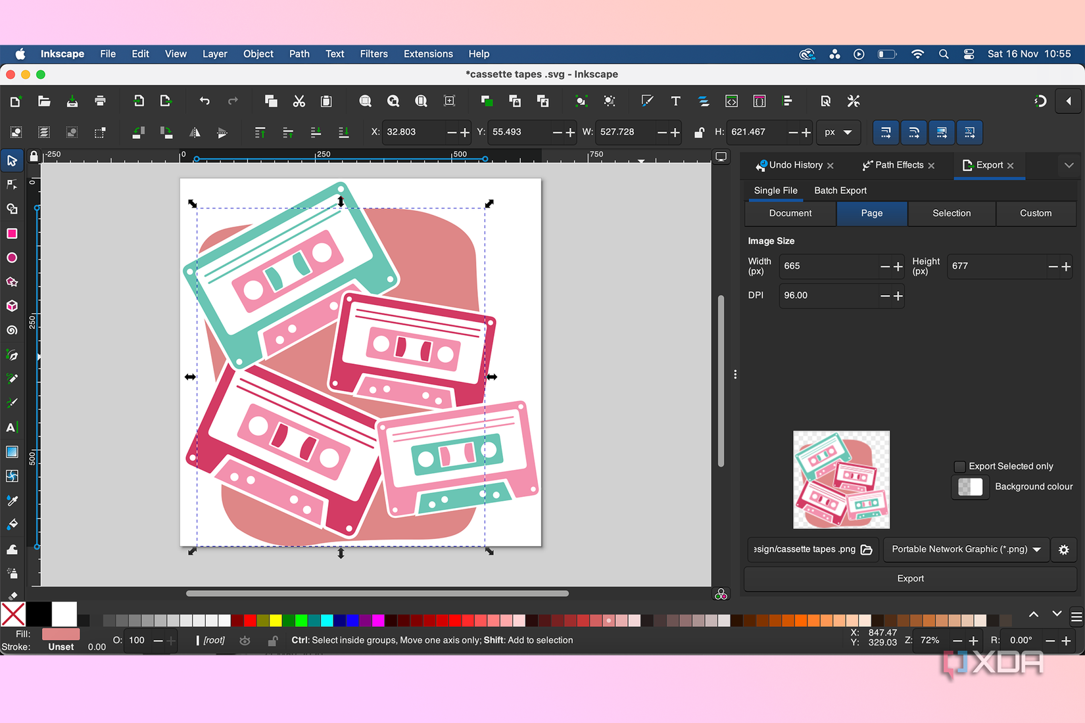Expand the panel overflow chevron beside Export tab
This screenshot has height=723, width=1085.
click(x=1069, y=166)
